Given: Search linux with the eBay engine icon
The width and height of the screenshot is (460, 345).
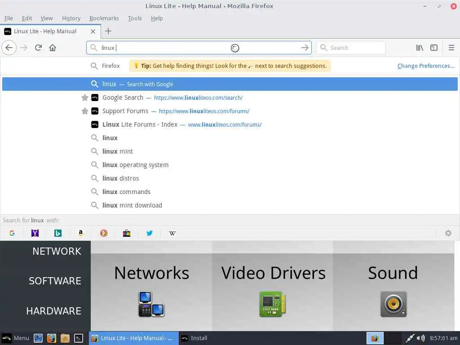Looking at the screenshot, I should (x=126, y=233).
